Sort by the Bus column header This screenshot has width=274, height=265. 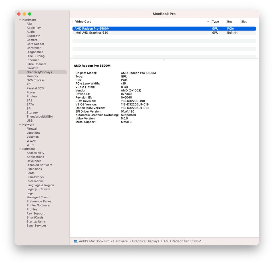[230, 22]
